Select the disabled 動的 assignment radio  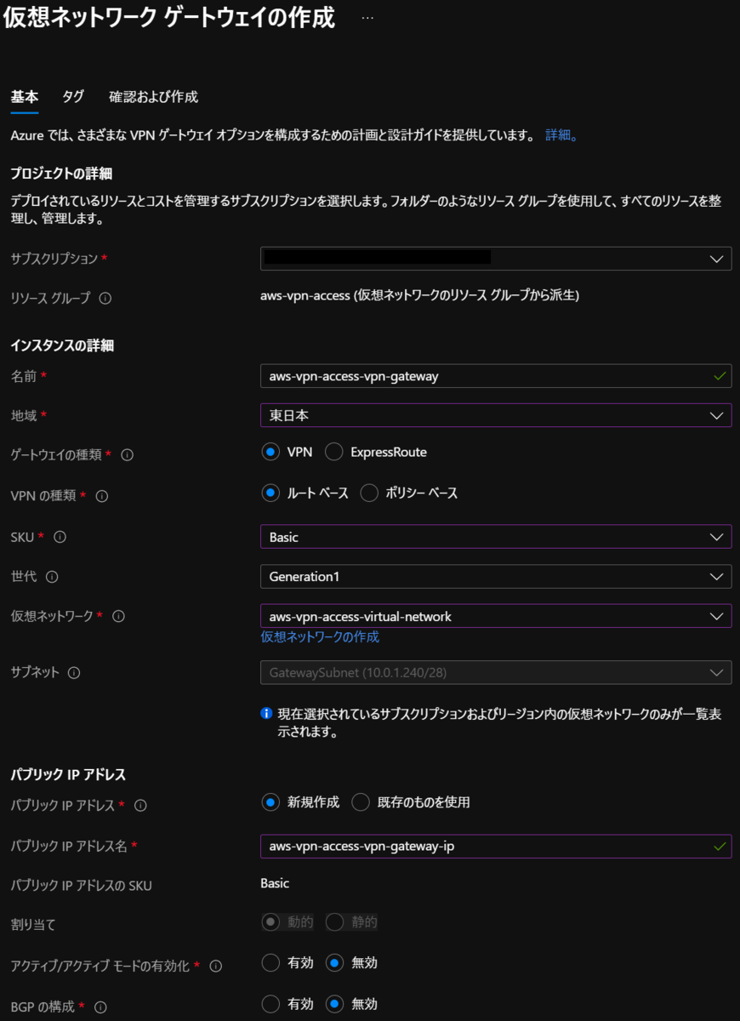point(270,921)
